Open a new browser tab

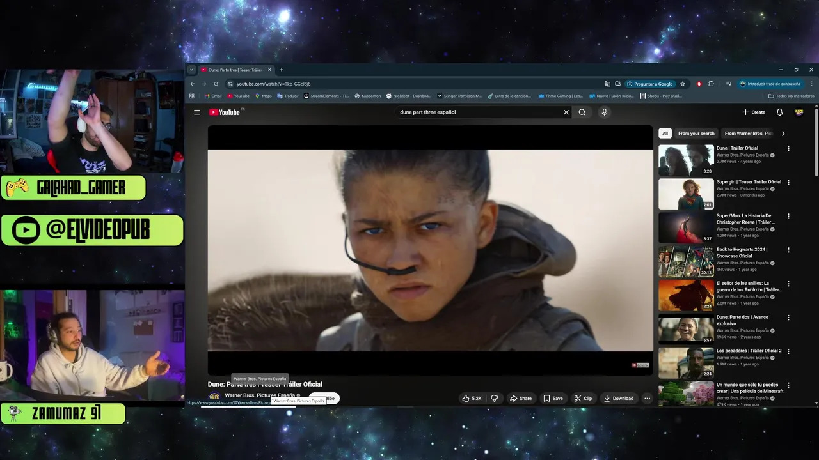click(281, 70)
